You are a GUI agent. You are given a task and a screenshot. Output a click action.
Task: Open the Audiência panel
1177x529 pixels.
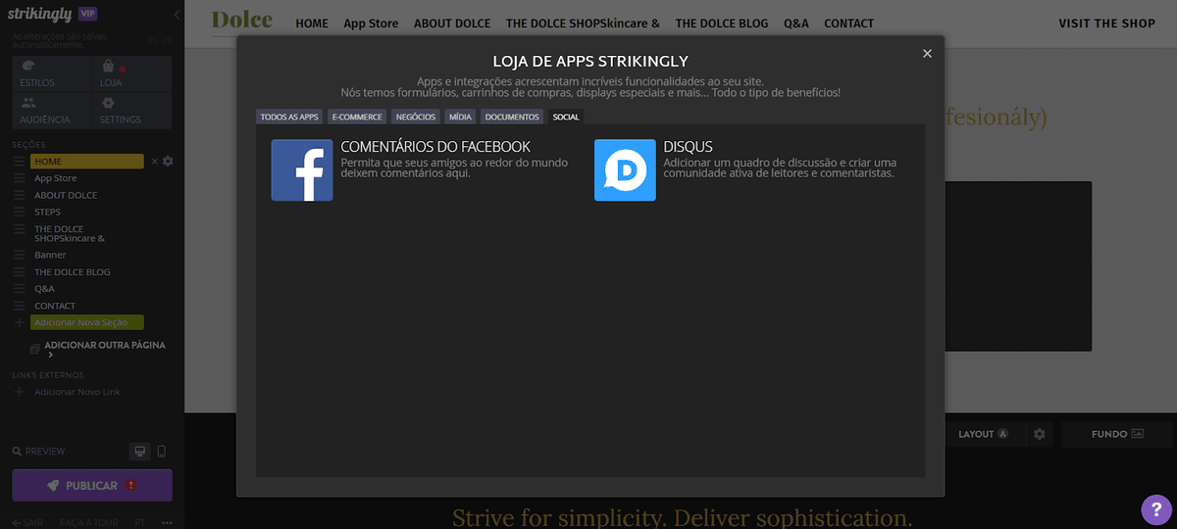click(52, 111)
